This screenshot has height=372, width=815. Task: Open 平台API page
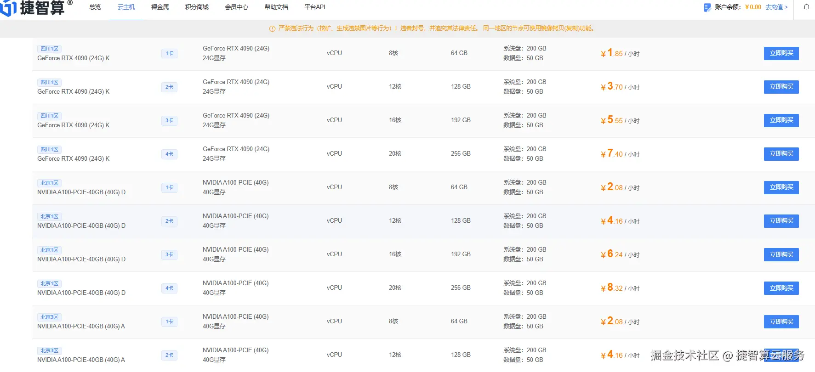(x=315, y=7)
